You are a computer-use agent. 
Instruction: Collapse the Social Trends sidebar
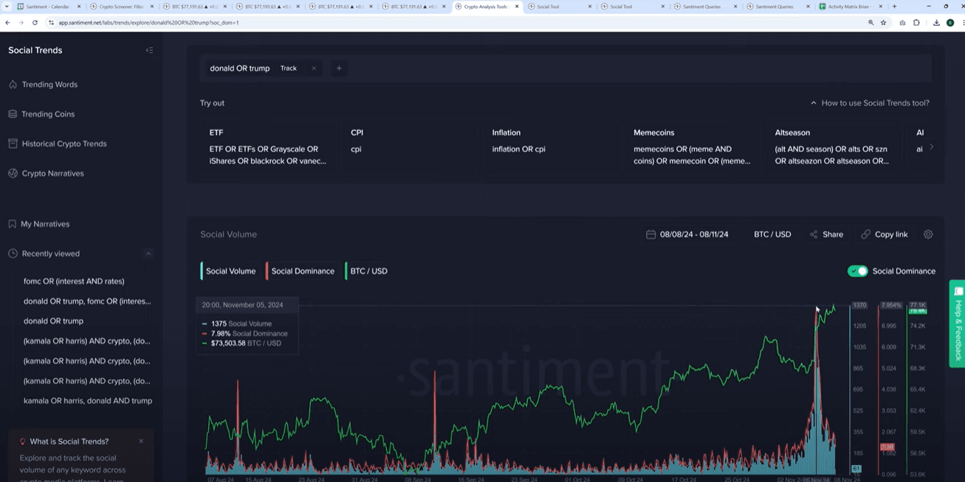point(149,50)
